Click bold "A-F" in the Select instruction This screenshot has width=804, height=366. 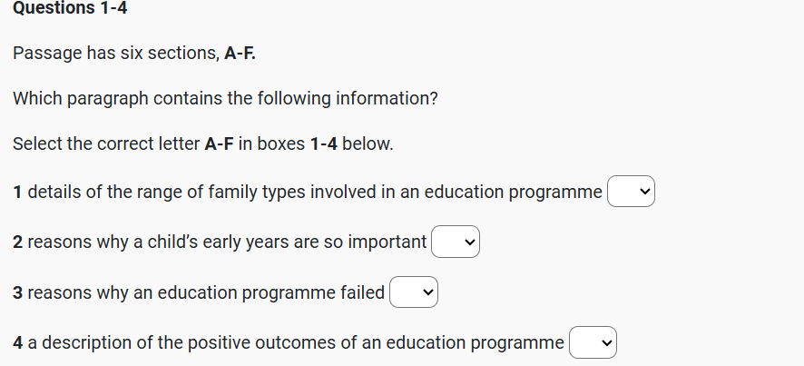tap(221, 143)
